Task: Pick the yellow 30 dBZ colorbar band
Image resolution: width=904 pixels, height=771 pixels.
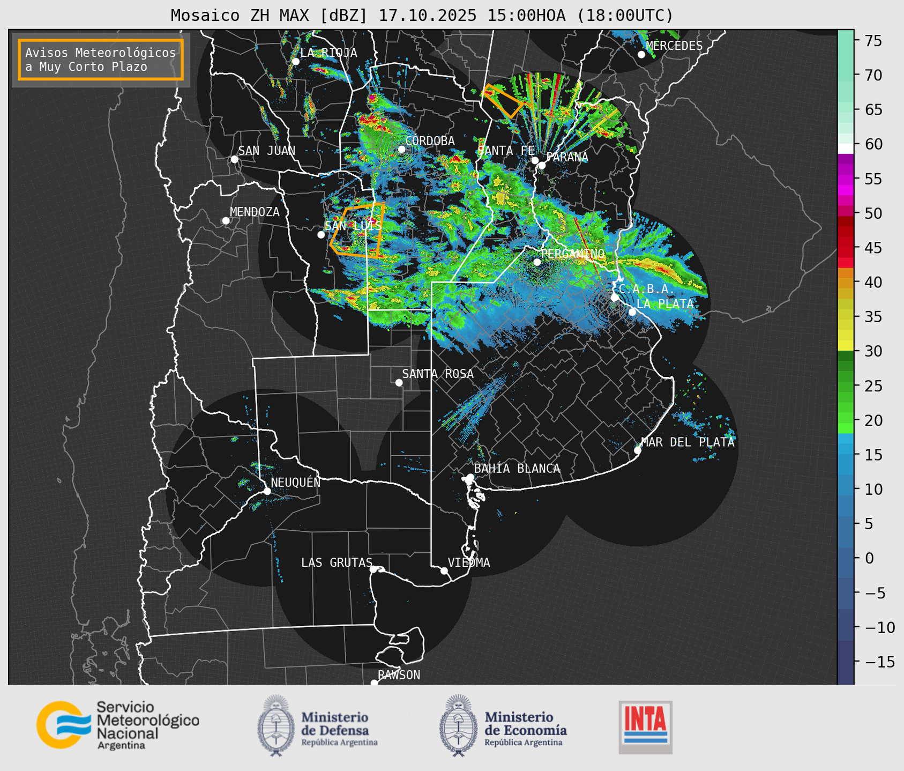Action: (x=845, y=346)
